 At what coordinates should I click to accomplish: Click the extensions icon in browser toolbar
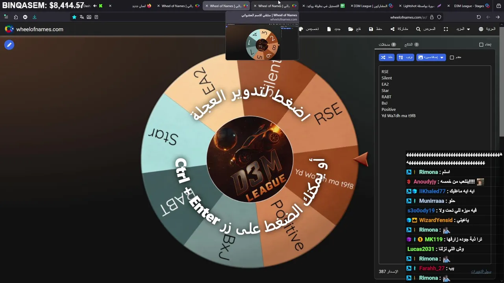[16, 17]
